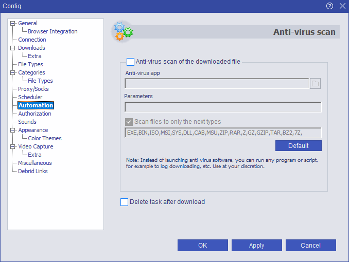Open the help question mark icon
Screen dimensions: 349x262
tap(329, 6)
